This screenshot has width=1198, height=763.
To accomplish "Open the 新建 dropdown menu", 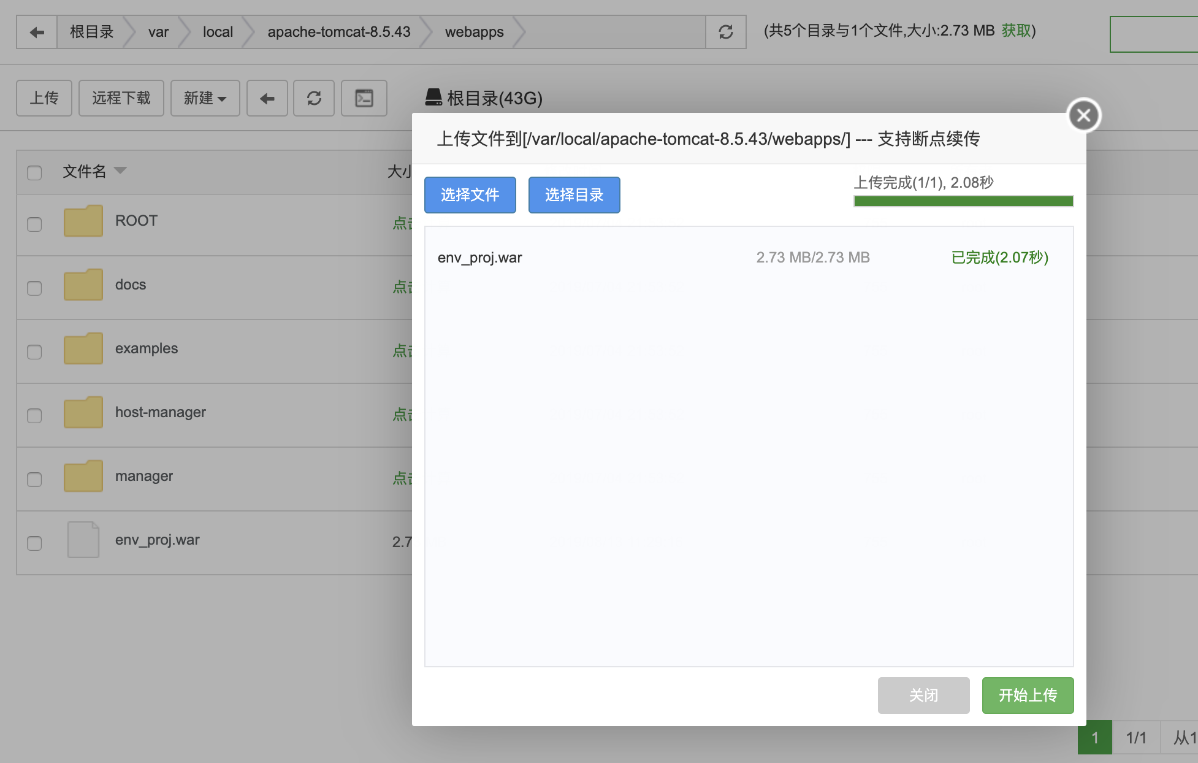I will click(205, 98).
